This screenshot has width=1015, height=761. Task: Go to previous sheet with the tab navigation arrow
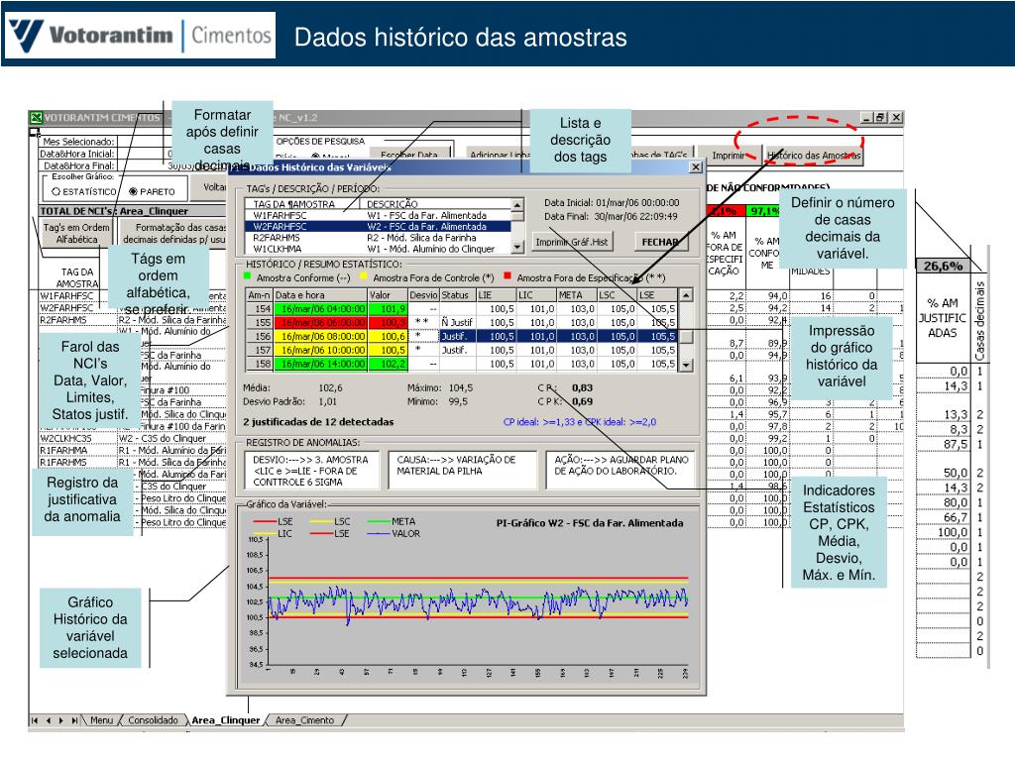[48, 720]
